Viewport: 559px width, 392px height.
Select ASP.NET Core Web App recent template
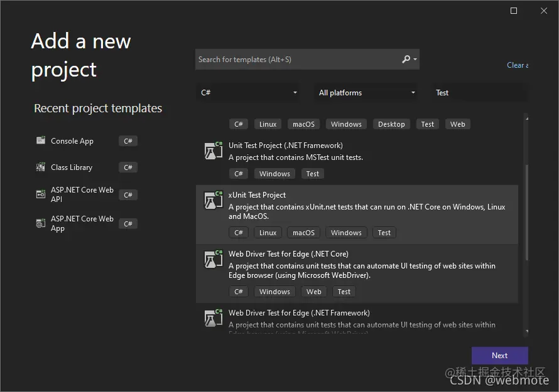(86, 223)
